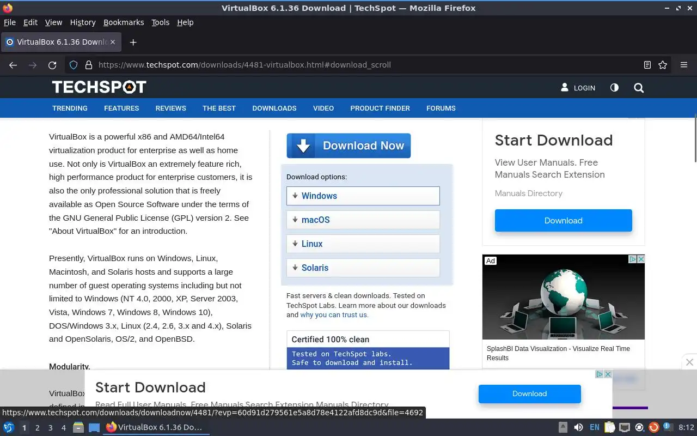Expand Windows download option

pyautogui.click(x=363, y=196)
